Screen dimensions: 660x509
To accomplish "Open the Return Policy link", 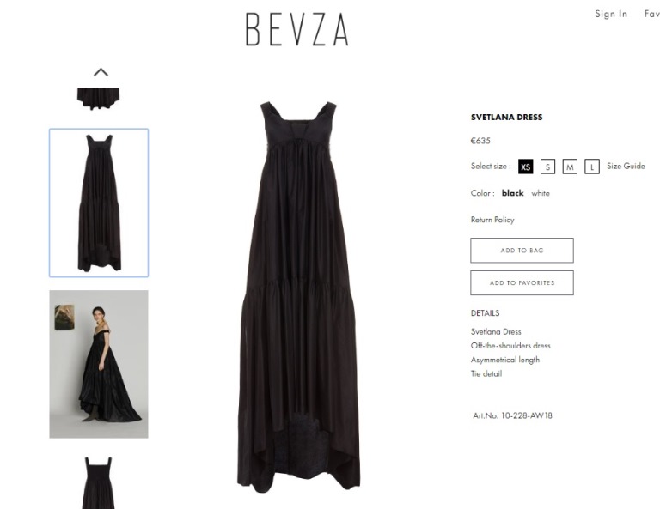I will [492, 220].
